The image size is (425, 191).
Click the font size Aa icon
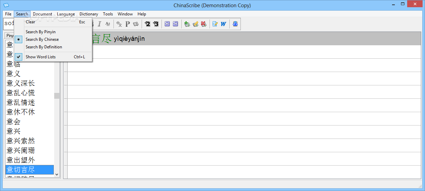[x=108, y=24]
